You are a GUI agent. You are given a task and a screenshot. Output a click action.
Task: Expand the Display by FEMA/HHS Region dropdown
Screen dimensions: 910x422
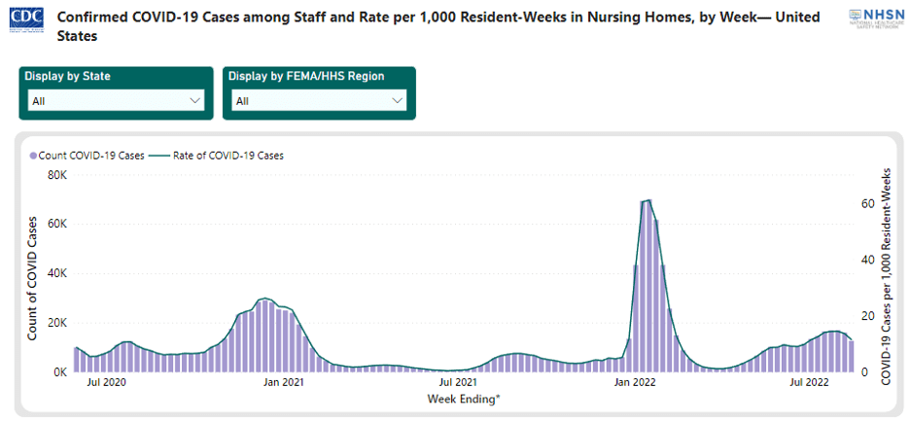[318, 100]
